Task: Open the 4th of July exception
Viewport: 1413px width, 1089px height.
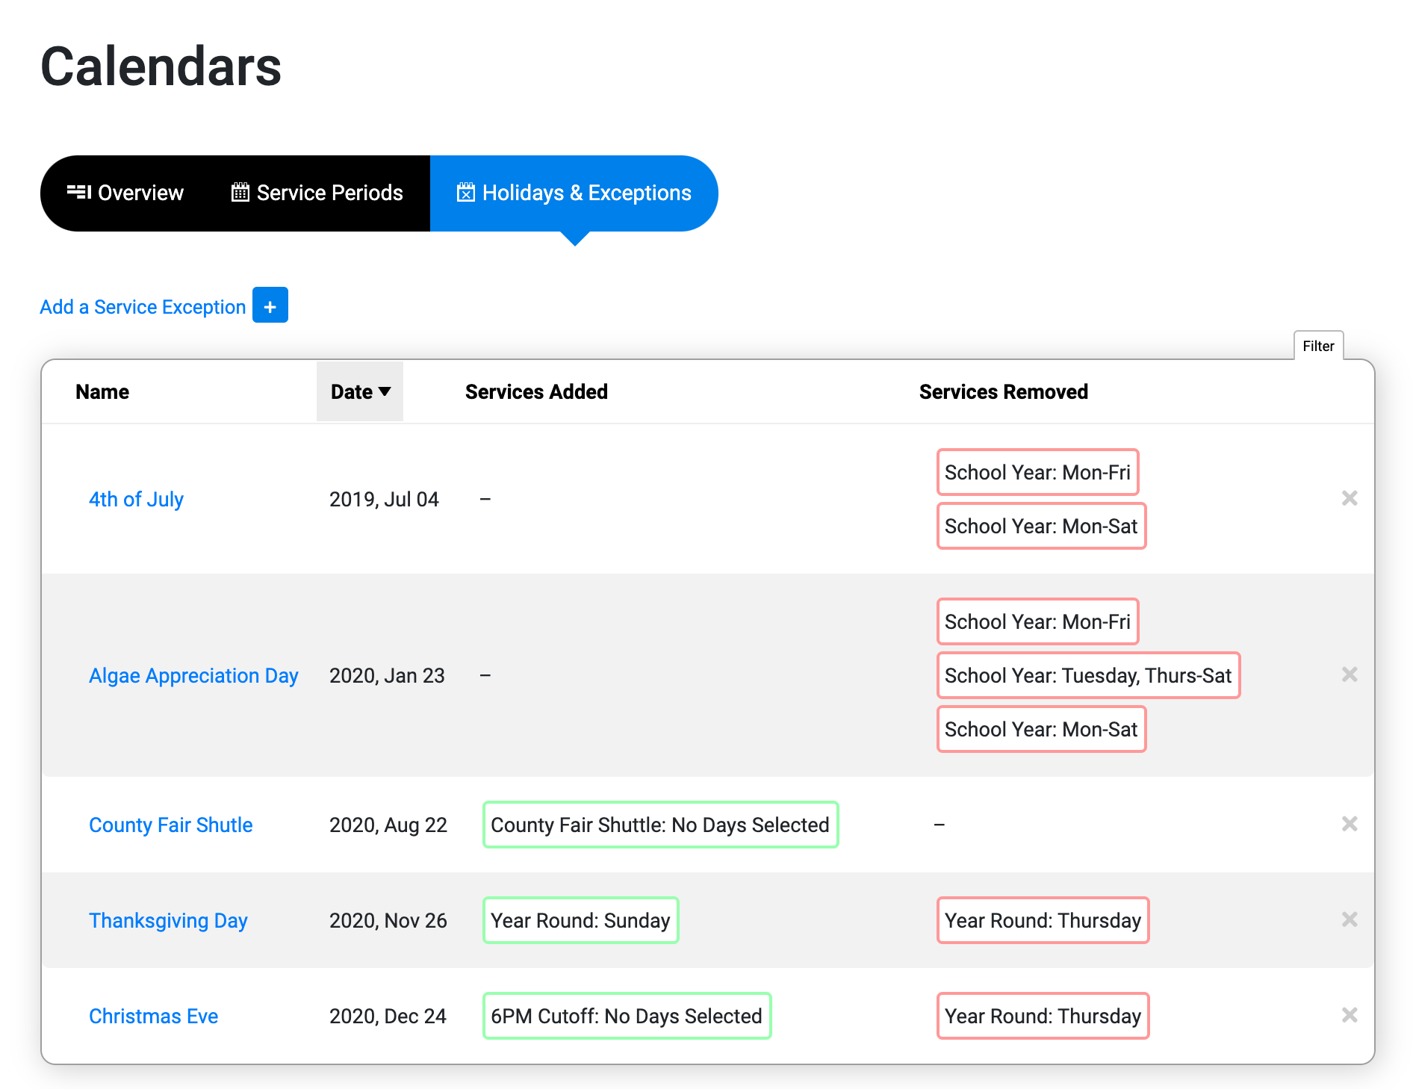Action: point(136,499)
